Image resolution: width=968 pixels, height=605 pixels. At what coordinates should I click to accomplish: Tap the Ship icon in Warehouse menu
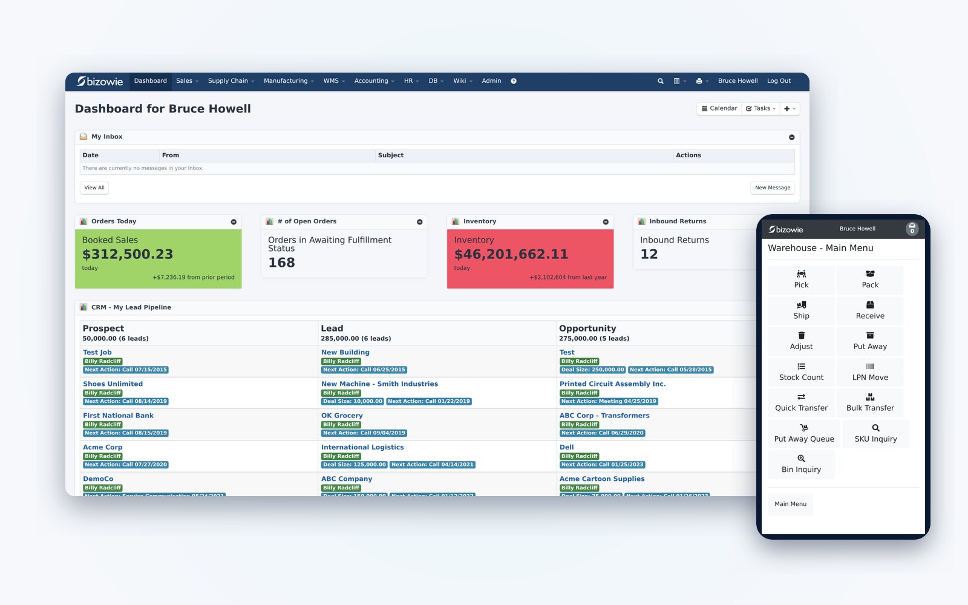click(x=801, y=305)
